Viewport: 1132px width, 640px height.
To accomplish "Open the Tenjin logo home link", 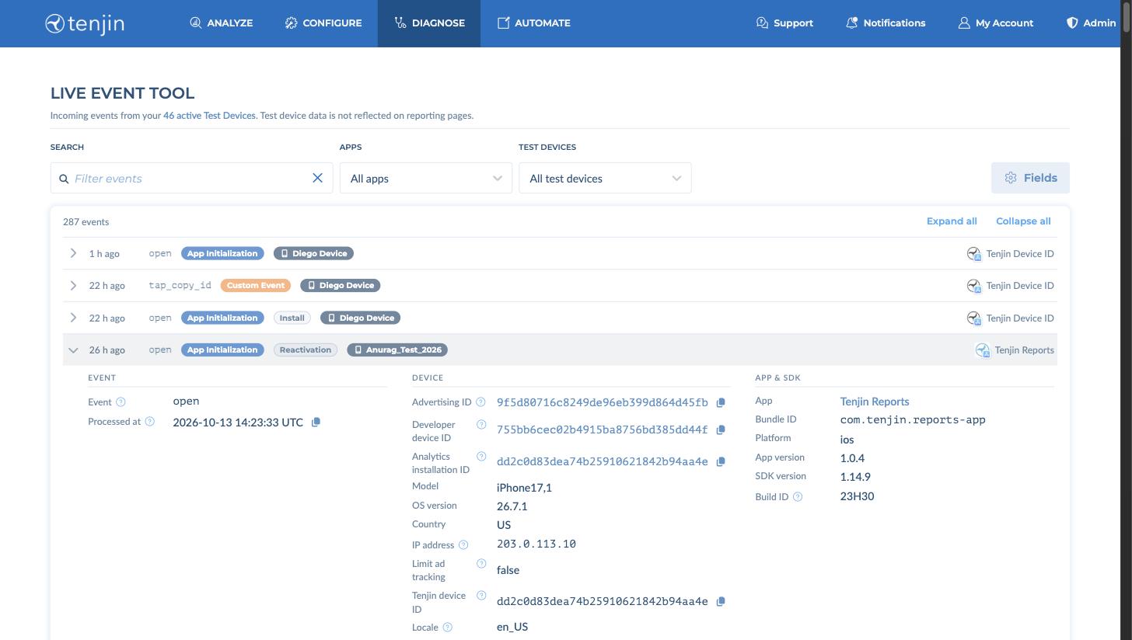I will (x=85, y=23).
